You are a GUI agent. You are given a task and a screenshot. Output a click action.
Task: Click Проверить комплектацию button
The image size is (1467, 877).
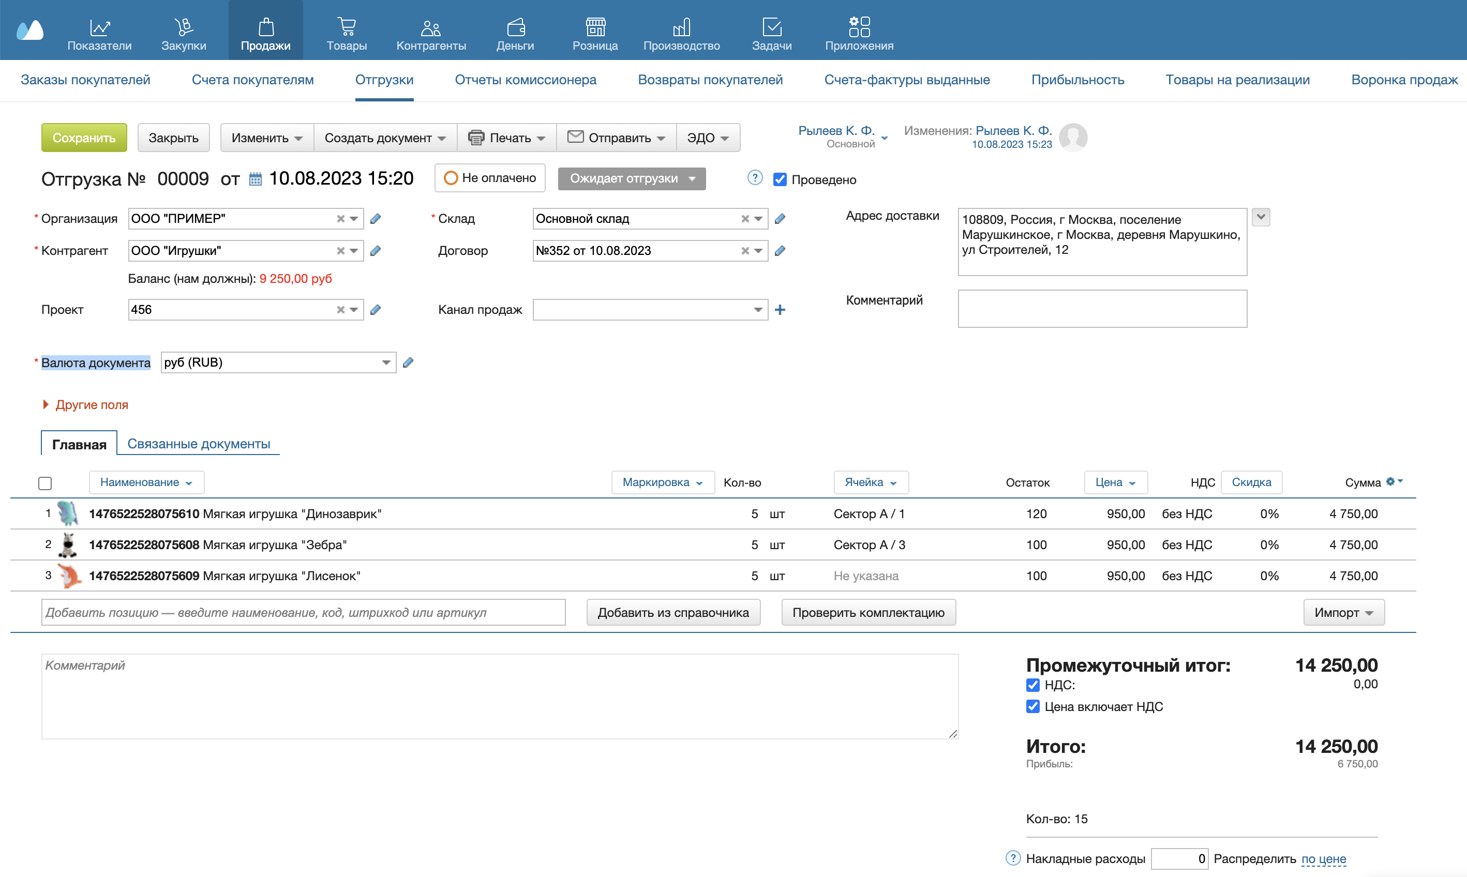(869, 611)
